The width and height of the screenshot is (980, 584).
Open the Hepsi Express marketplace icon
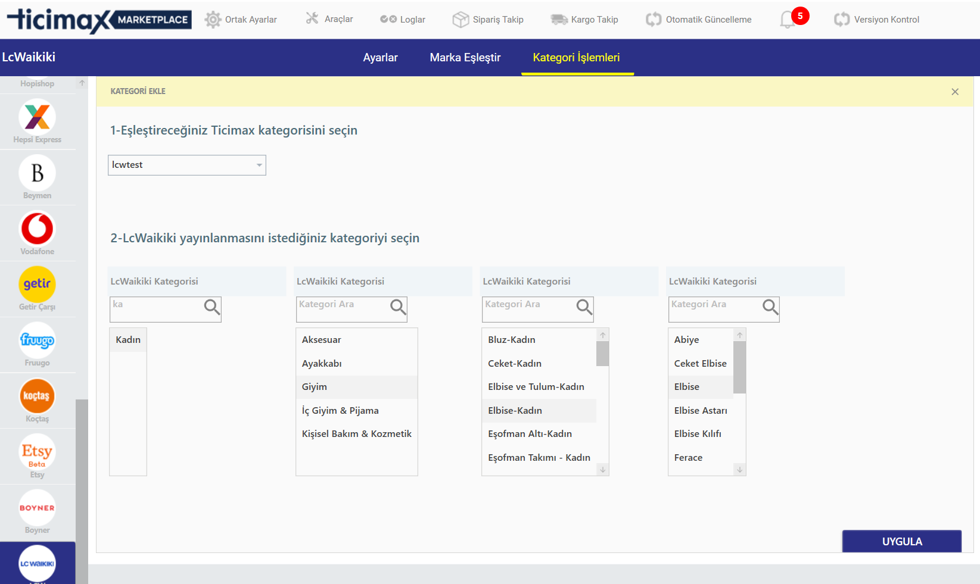(x=37, y=117)
